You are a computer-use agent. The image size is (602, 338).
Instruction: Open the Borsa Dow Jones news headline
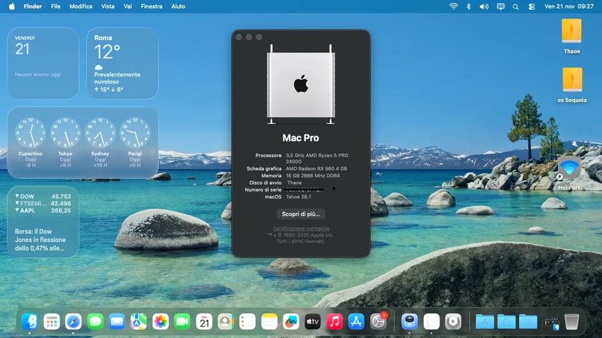[41, 240]
